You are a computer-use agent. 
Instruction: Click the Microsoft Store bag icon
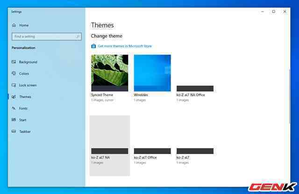(x=93, y=46)
